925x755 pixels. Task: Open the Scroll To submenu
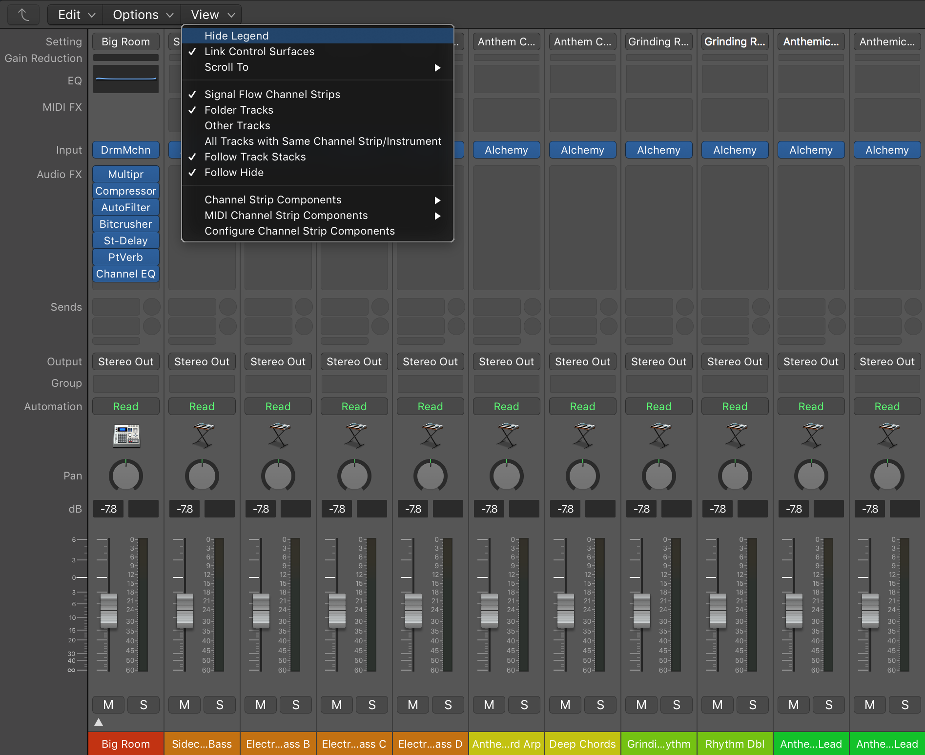coord(226,67)
